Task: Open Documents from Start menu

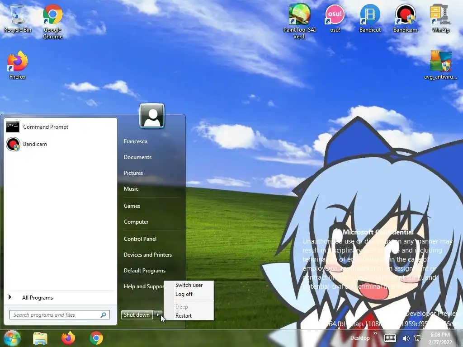Action: click(x=137, y=157)
